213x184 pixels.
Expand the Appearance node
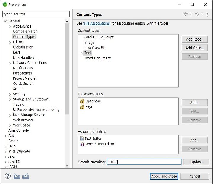[10, 27]
